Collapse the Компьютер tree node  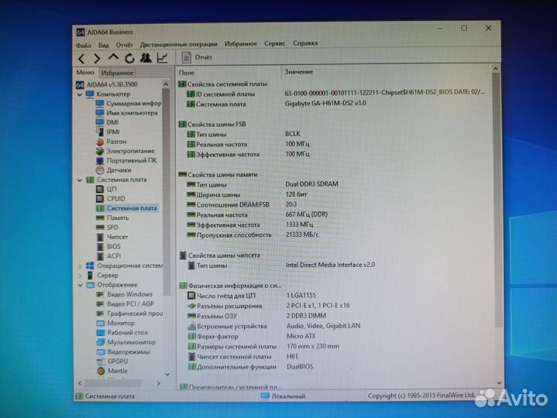point(80,94)
